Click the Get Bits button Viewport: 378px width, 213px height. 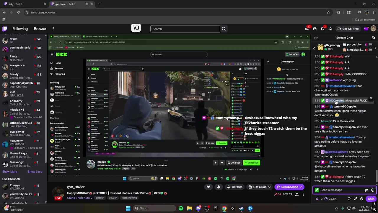coord(234,187)
